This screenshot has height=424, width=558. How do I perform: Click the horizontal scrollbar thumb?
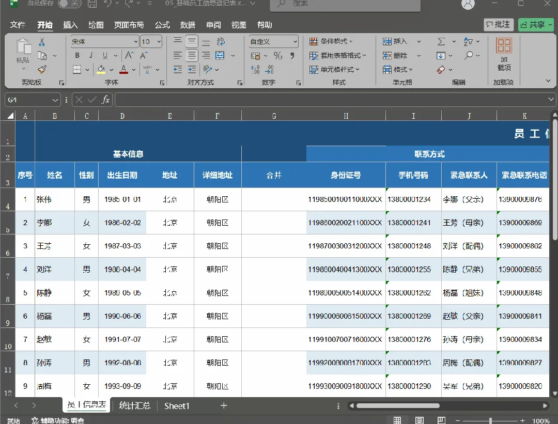click(x=398, y=405)
